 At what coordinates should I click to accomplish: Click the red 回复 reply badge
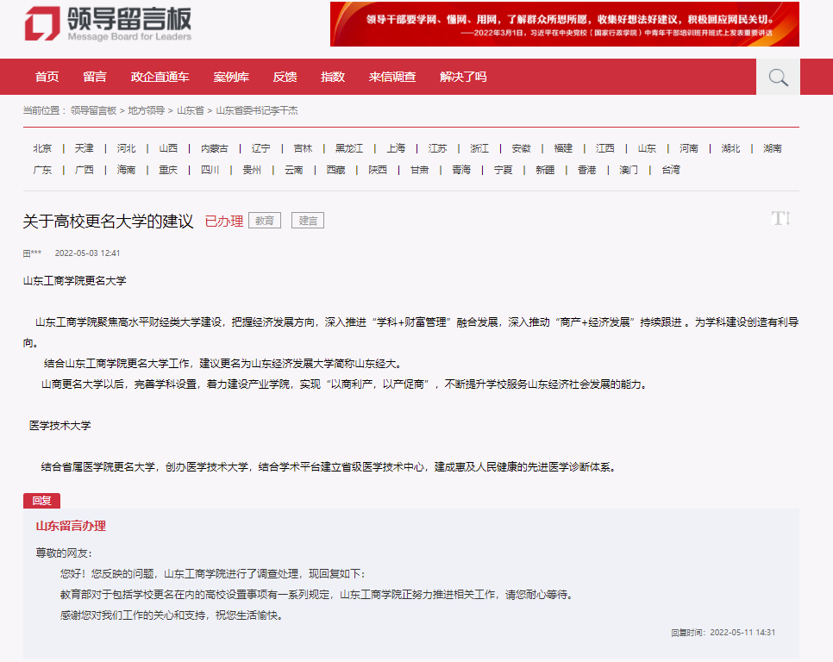coord(41,500)
